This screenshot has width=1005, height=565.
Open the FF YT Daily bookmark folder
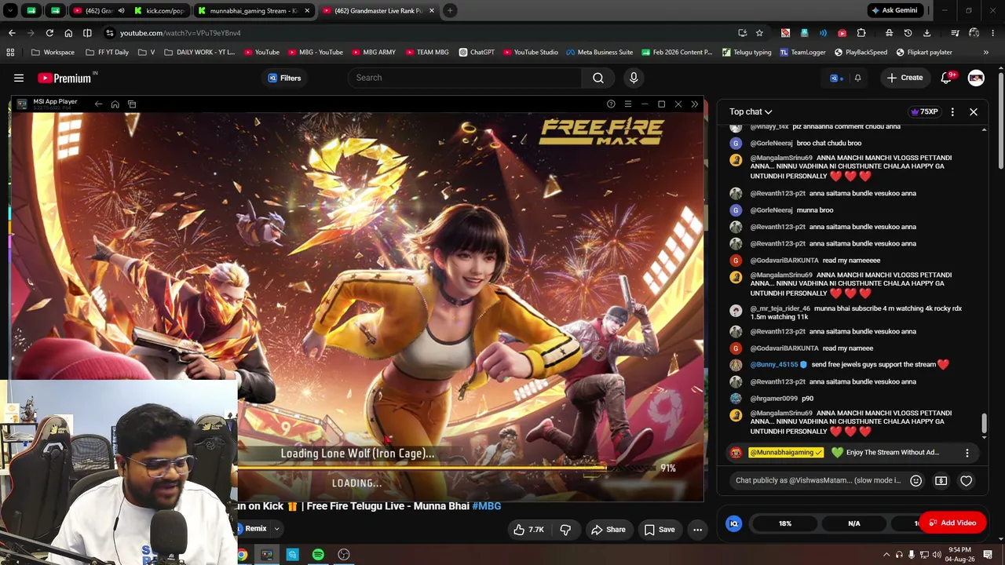point(107,53)
